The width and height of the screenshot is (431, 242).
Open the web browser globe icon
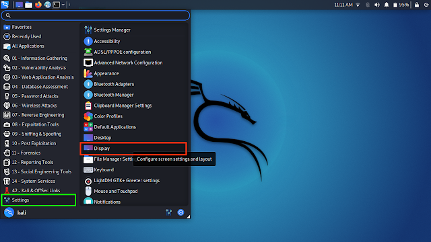point(47,5)
